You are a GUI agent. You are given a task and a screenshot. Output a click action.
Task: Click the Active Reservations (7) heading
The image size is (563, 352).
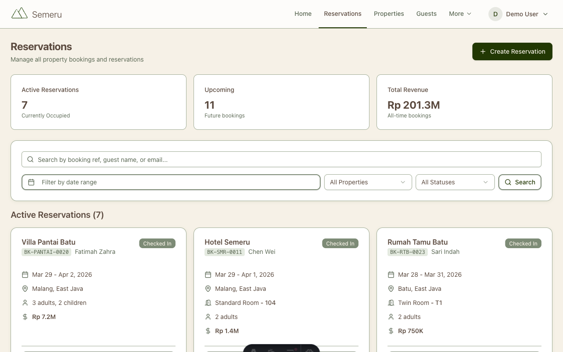pos(57,215)
